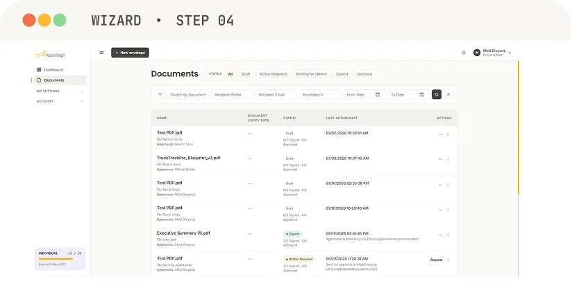572x288 pixels.
Task: Open three-dot menu for 10:53:49 AM row
Action: coord(448,210)
